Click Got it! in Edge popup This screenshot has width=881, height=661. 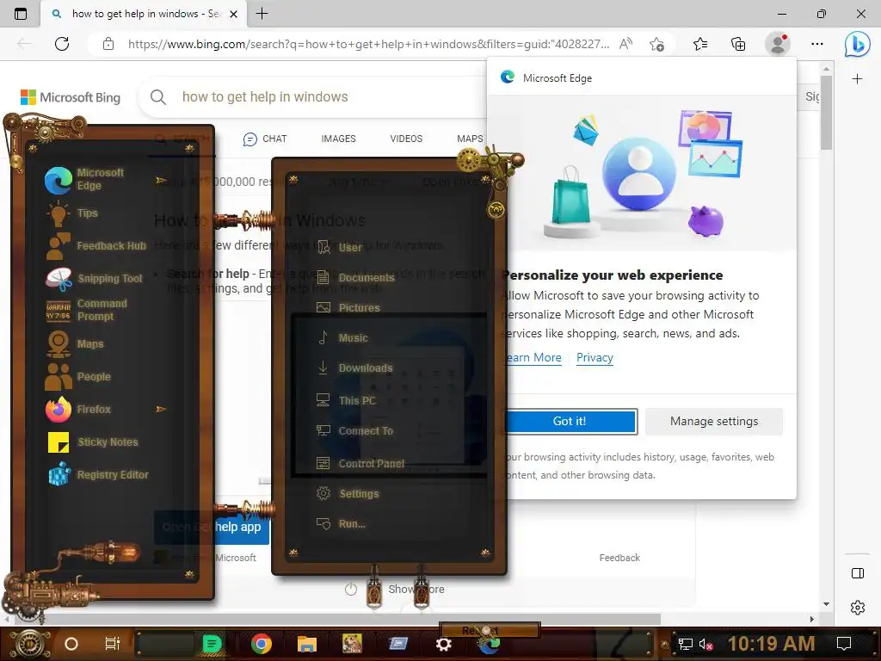tap(570, 422)
